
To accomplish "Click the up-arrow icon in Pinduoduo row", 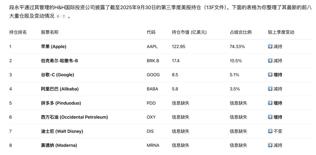I will tap(270, 103).
